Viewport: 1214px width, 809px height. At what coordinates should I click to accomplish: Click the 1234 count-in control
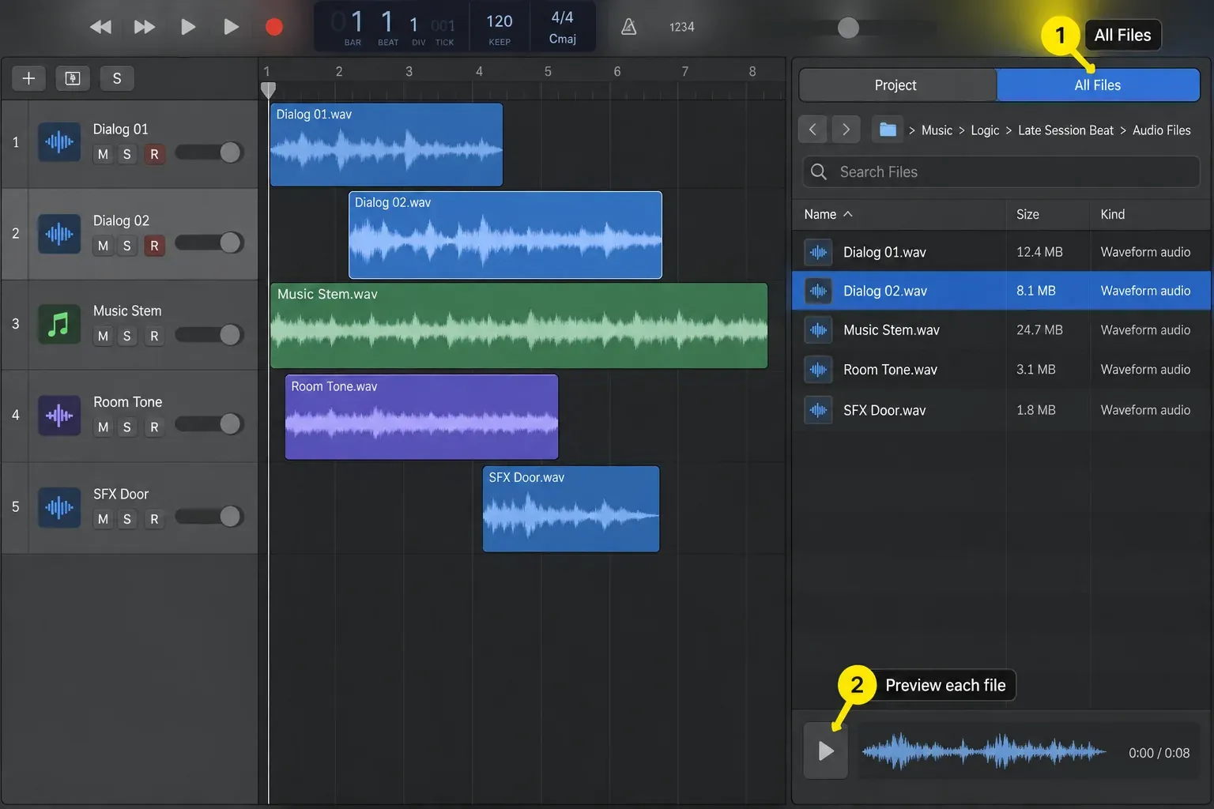click(x=681, y=27)
